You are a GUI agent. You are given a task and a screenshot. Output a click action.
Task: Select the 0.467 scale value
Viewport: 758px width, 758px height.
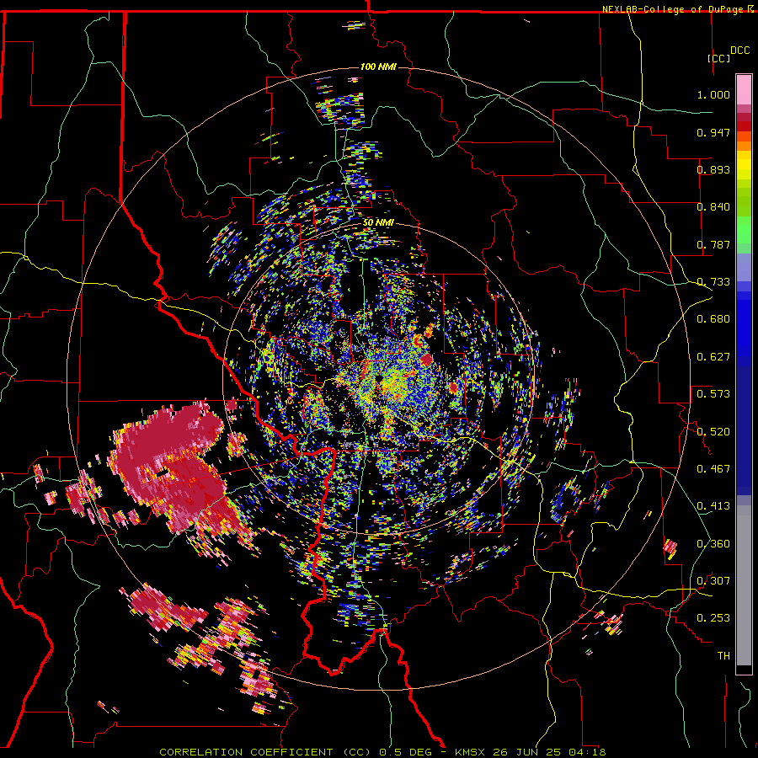(x=713, y=469)
